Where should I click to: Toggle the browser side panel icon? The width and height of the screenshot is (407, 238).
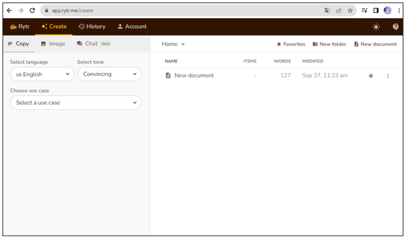coord(376,10)
